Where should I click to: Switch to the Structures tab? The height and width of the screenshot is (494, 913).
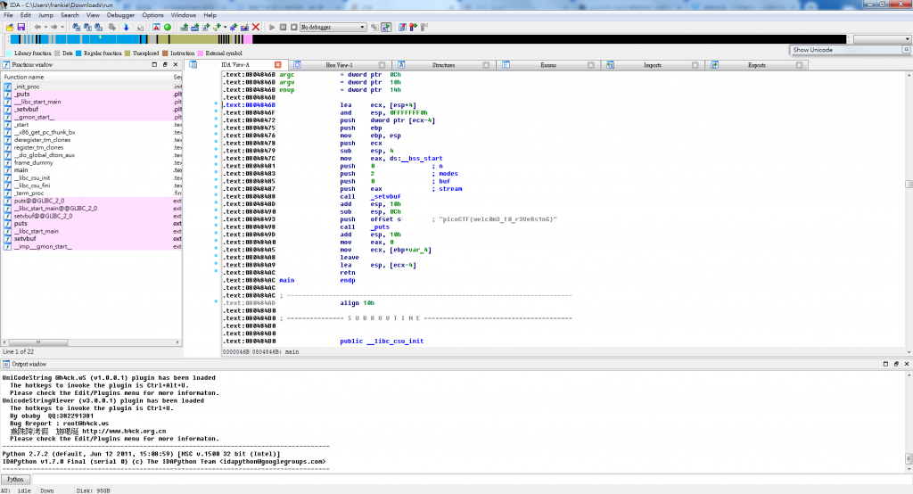[x=443, y=65]
